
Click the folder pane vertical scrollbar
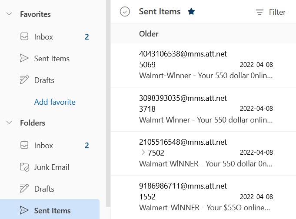tap(108, 103)
